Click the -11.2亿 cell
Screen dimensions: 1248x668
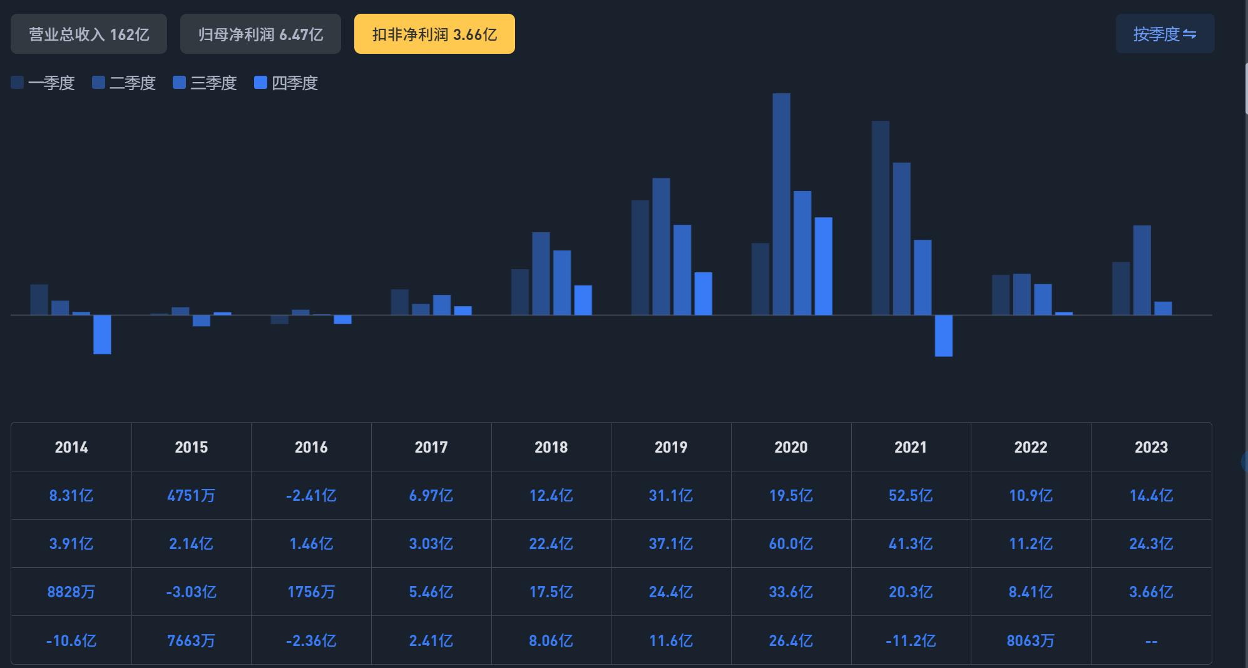tap(911, 640)
